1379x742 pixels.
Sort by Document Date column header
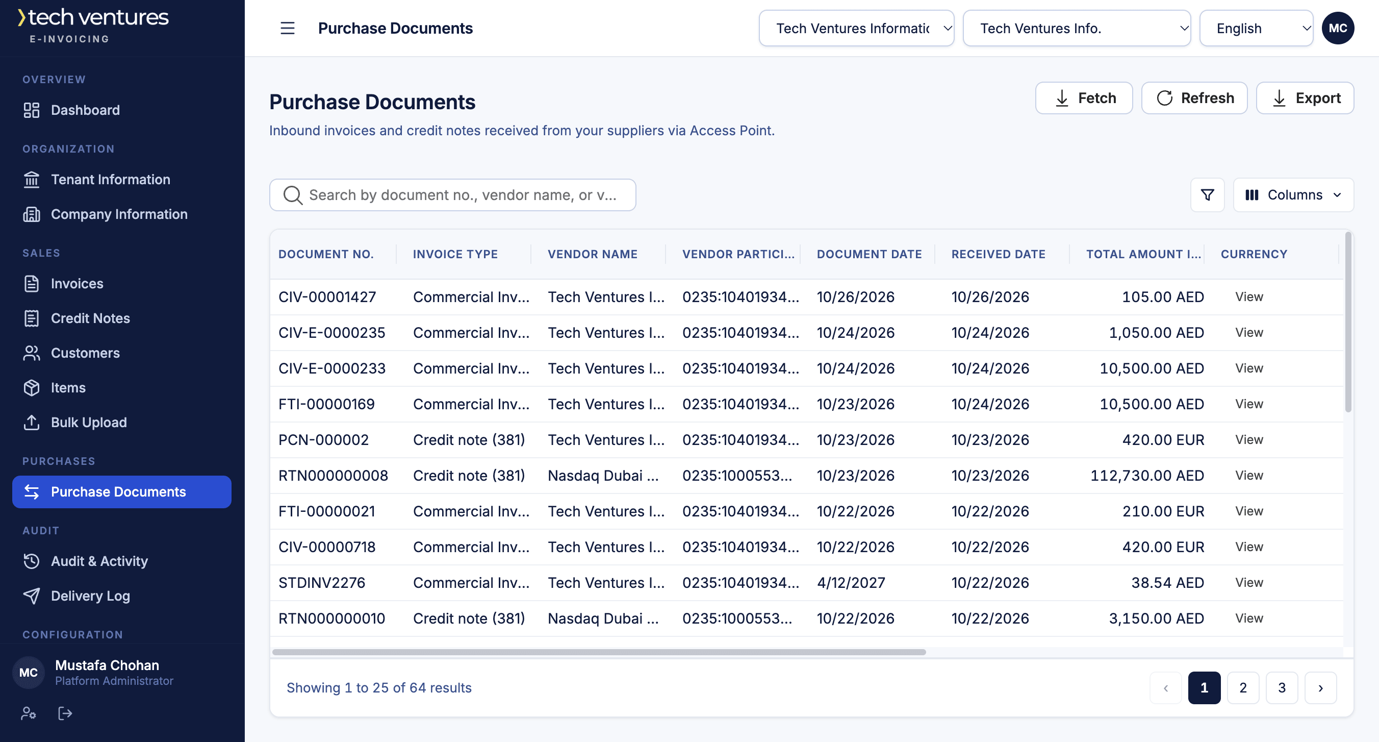click(869, 255)
